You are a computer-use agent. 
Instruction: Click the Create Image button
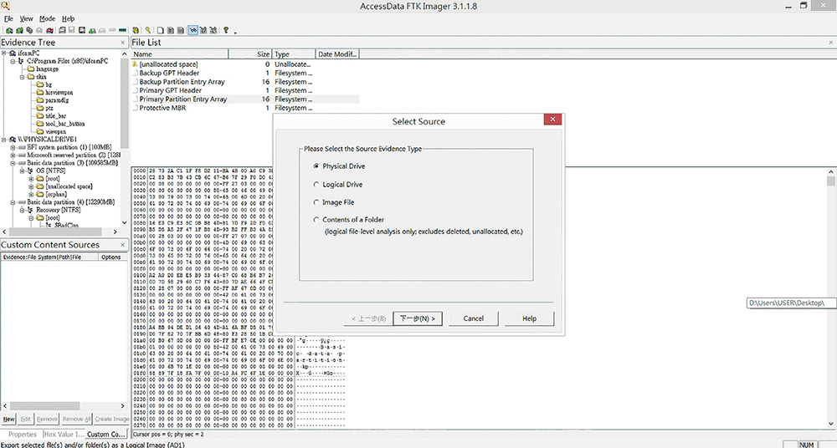(x=111, y=420)
